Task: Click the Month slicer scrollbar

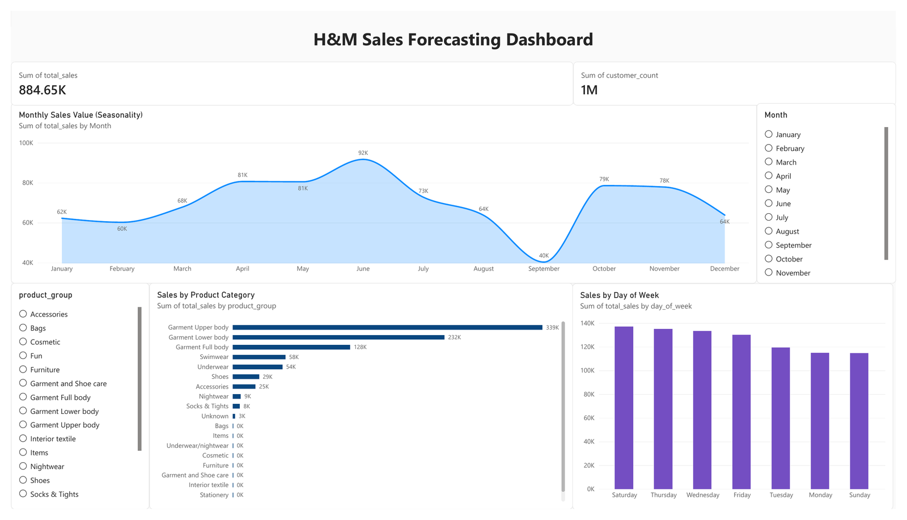Action: pos(886,193)
